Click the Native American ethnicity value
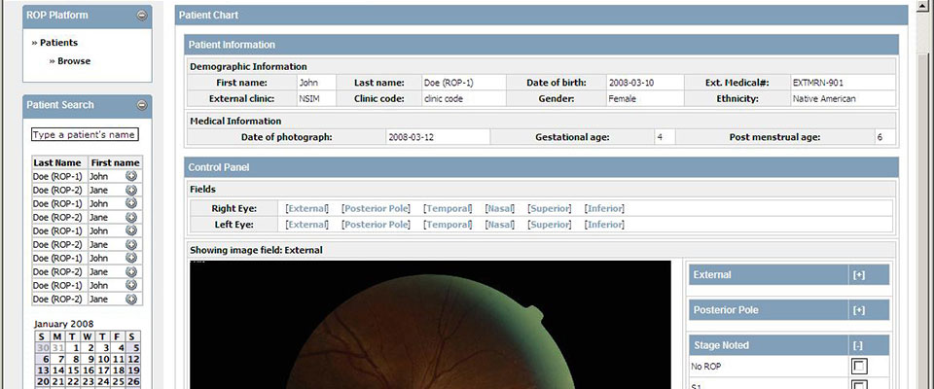This screenshot has height=389, width=934. coord(824,99)
